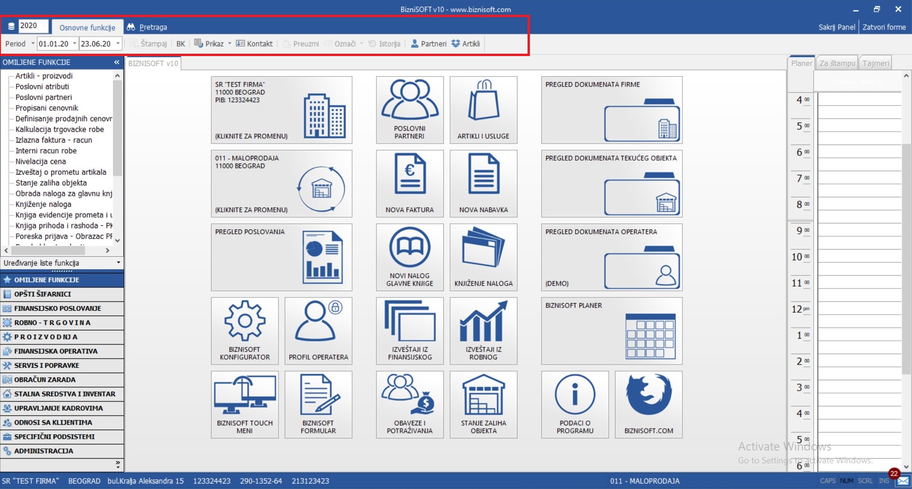Viewport: 912px width, 489px height.
Task: Switch to the Tajmeri tab
Action: click(x=875, y=63)
